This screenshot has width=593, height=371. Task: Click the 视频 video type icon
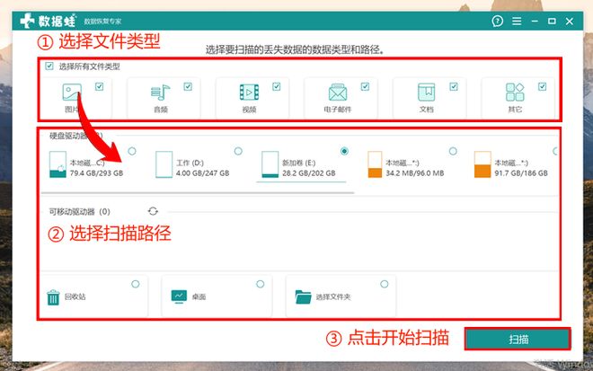pyautogui.click(x=249, y=93)
